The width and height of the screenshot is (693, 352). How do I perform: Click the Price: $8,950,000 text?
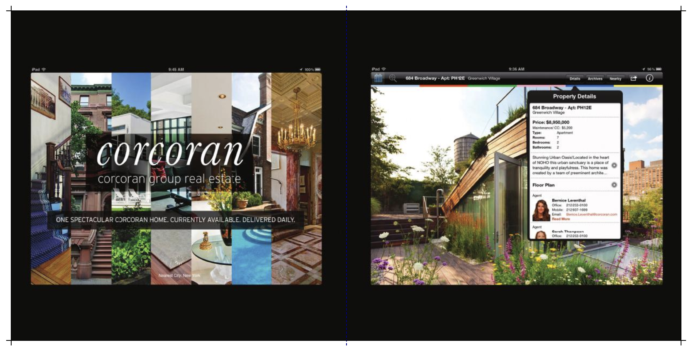tap(550, 122)
